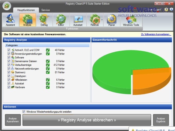Viewport: 175px width, 131px height.
Task: Click the ActiveX, OLE und COM category icon
Action: (x=13, y=50)
